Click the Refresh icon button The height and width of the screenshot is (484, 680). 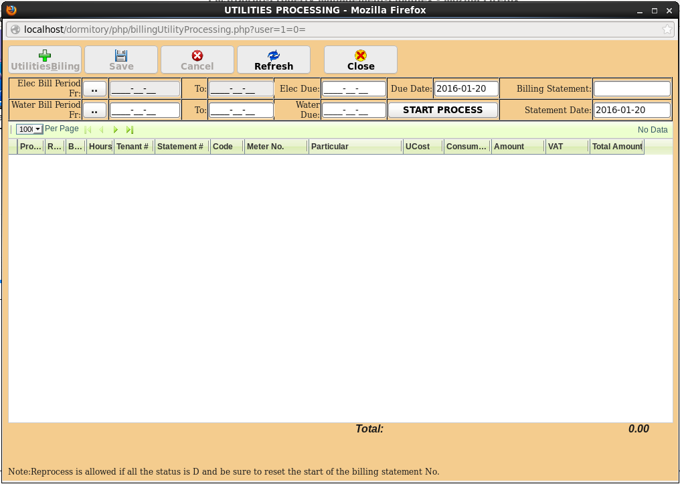[273, 60]
